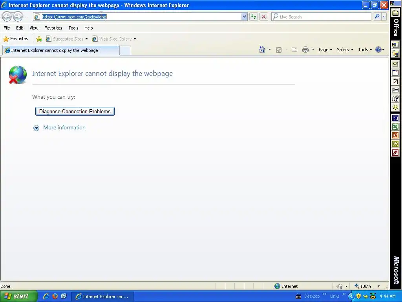Click the Favorites star button
The height and width of the screenshot is (302, 402).
(x=15, y=39)
